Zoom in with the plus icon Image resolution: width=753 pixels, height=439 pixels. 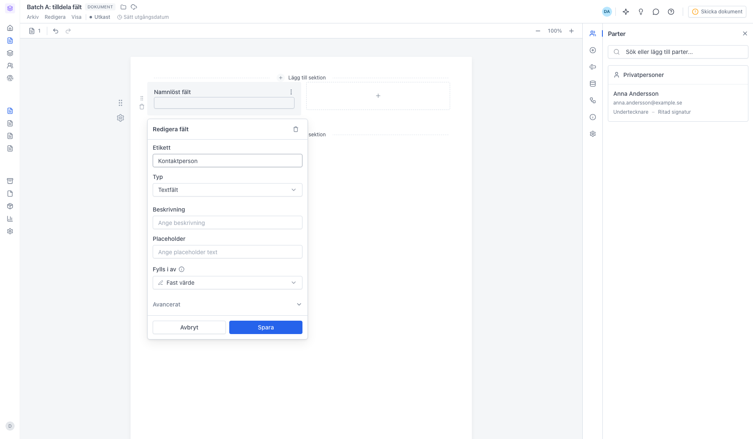pyautogui.click(x=571, y=31)
